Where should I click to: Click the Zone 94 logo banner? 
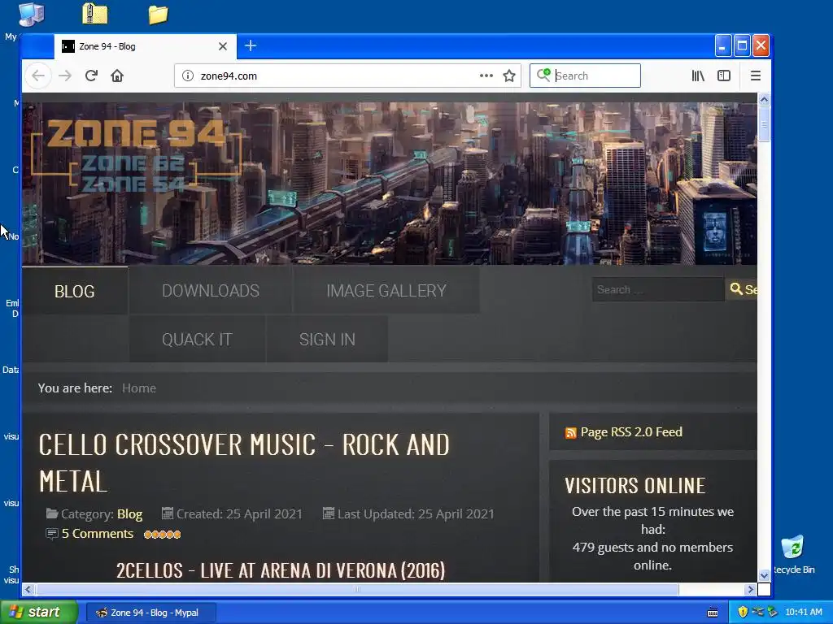coord(137,154)
